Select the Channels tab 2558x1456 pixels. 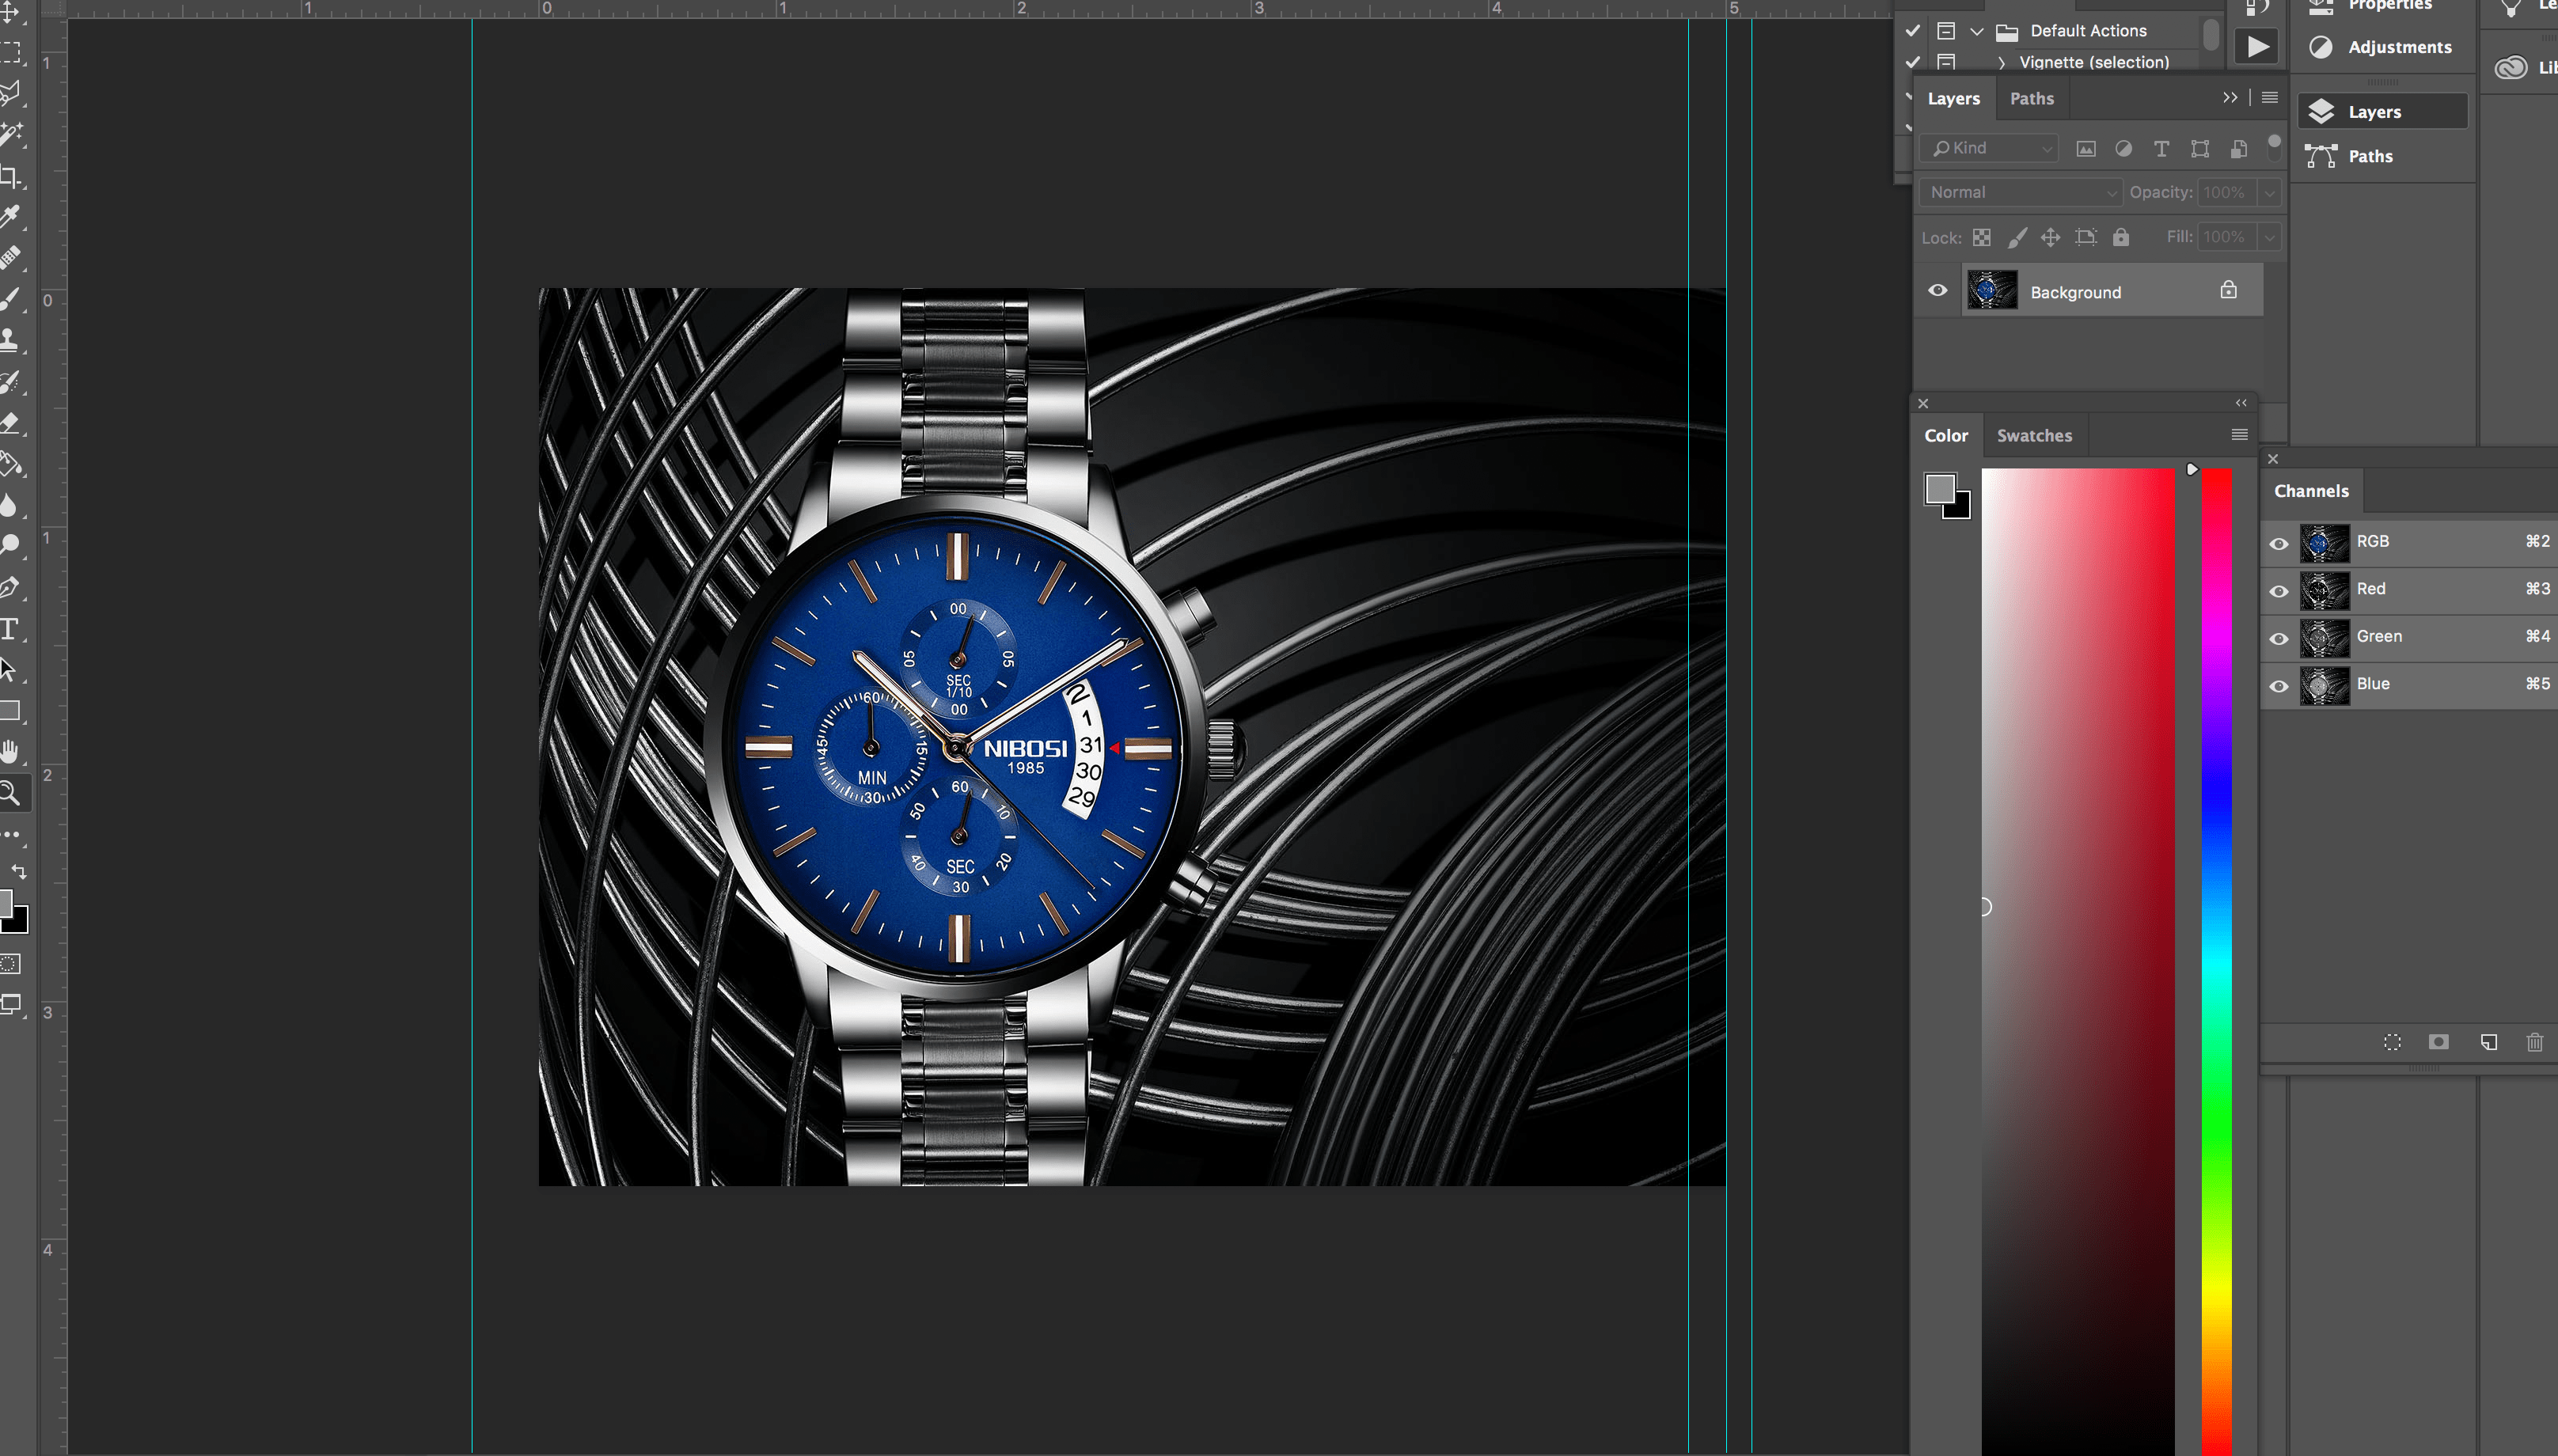pos(2311,491)
